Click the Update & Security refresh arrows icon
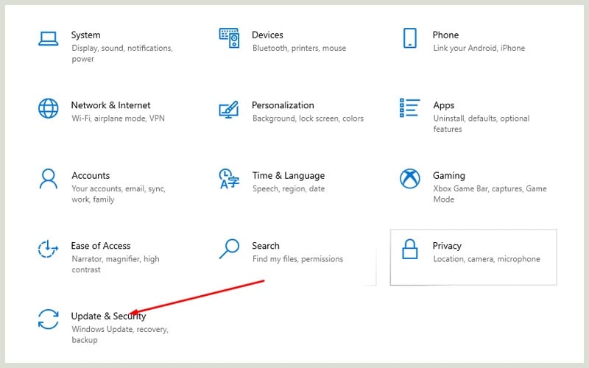Screen dimensions: 589x368 (48, 319)
